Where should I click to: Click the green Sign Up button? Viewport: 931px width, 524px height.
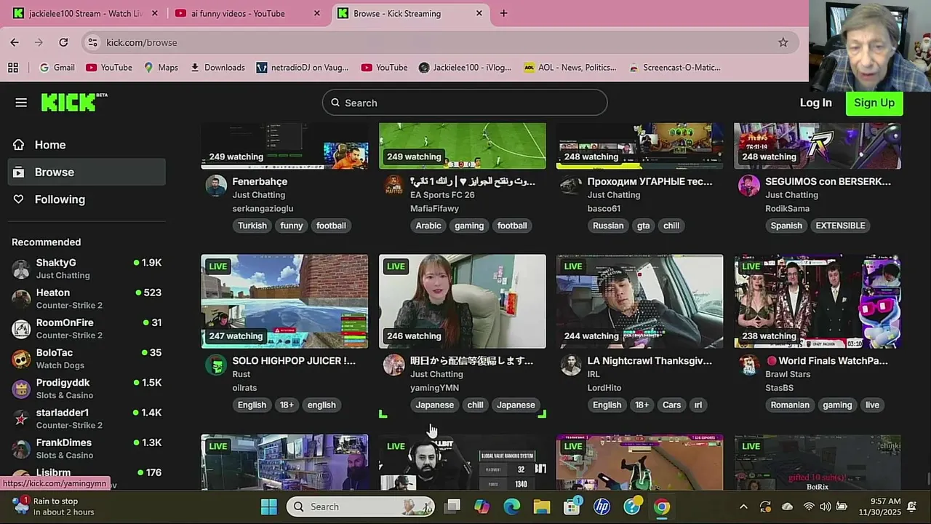coord(874,103)
